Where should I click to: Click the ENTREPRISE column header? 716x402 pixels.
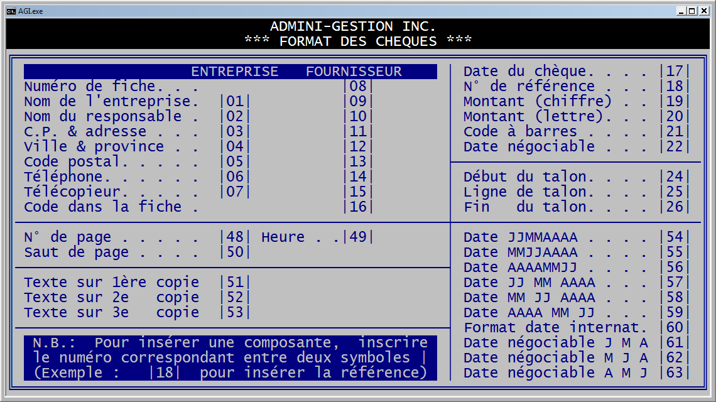[234, 72]
